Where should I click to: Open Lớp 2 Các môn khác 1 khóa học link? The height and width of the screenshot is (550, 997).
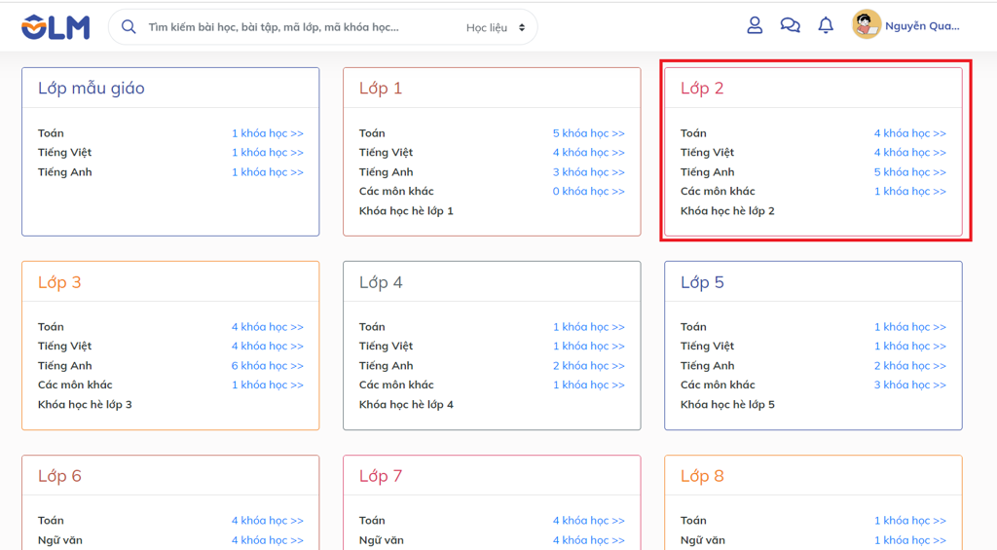click(x=910, y=191)
